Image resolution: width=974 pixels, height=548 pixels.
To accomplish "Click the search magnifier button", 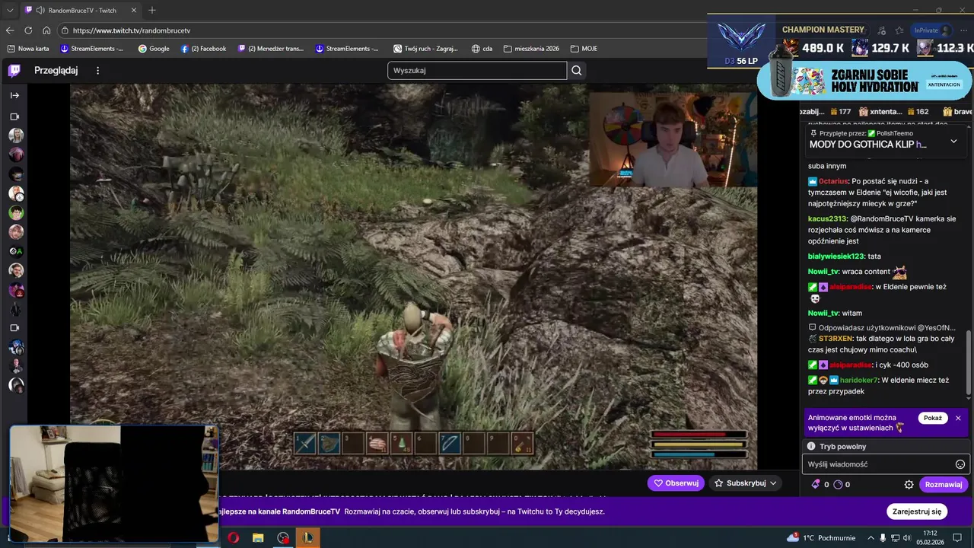I will 577,71.
